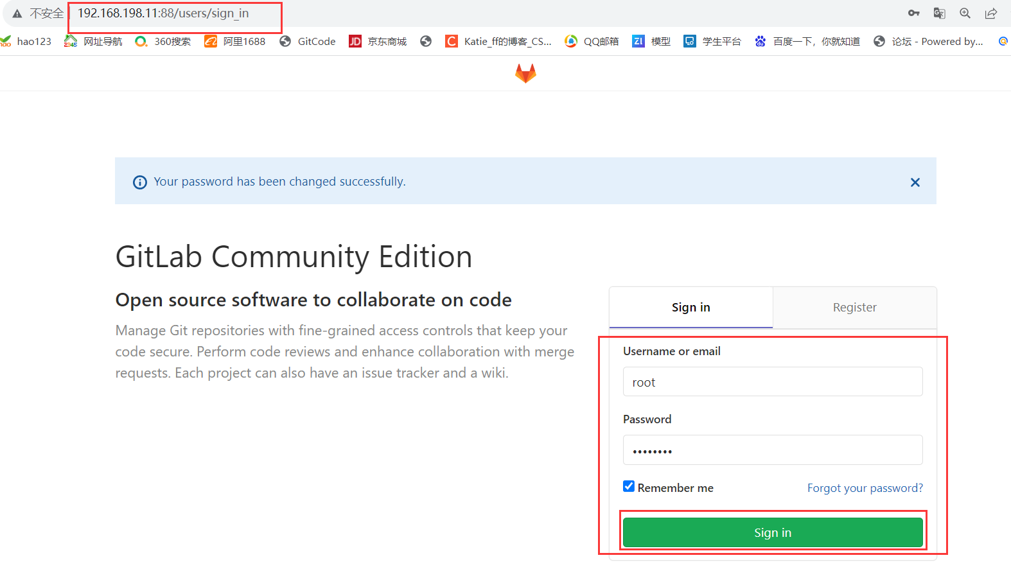Open the zoom magnifier icon in address bar

pos(965,13)
